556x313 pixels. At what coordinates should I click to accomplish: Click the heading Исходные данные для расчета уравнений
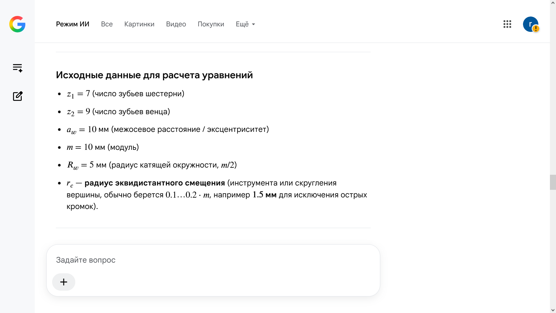point(154,75)
